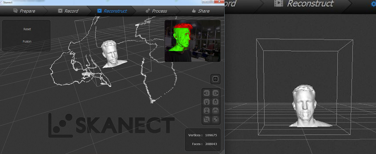Click the Fusion button
376x154 pixels.
coord(27,41)
